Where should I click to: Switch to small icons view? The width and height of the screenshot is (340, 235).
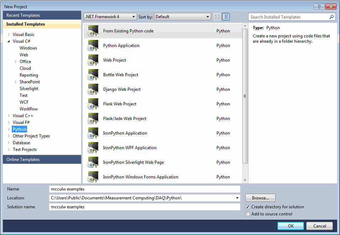point(217,17)
